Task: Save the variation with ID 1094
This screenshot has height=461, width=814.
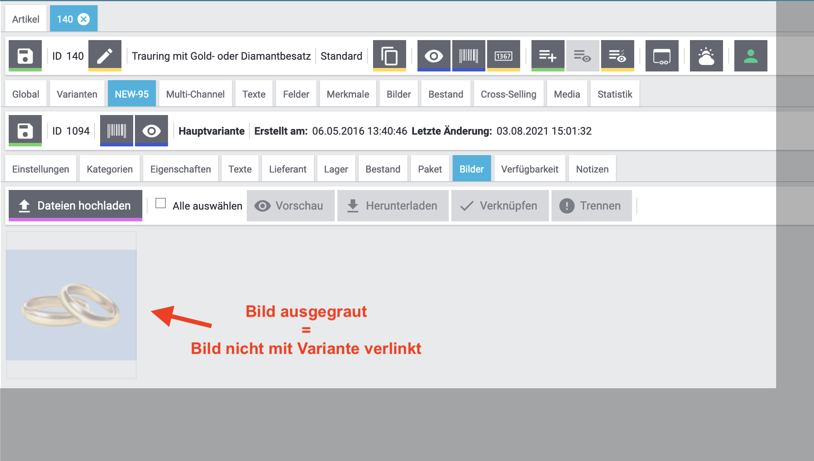Action: tap(25, 131)
